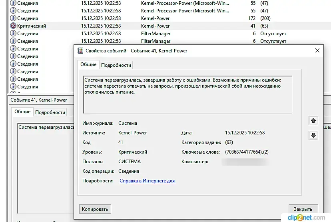This screenshot has height=222, width=331.
Task: Click the date value 15.12.2025 10:22:58 in dialog
Action: coord(245,133)
